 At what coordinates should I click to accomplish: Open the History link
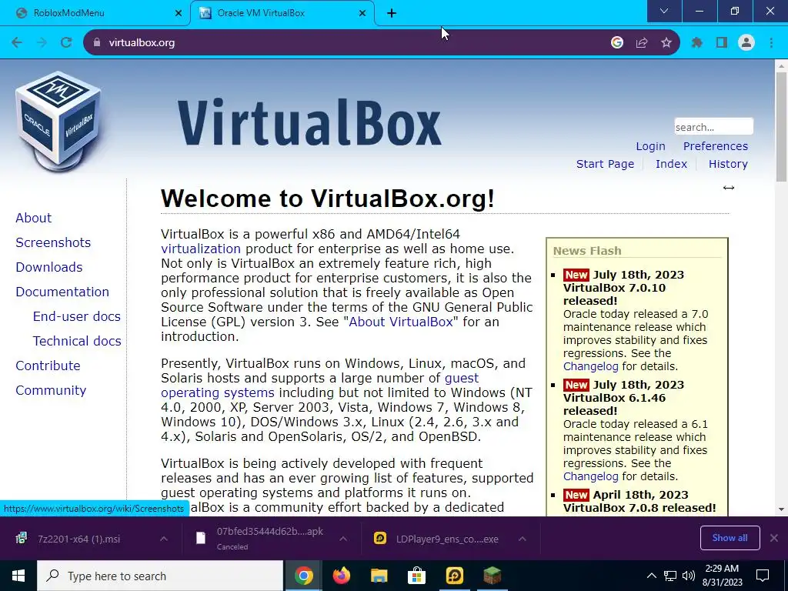(728, 165)
